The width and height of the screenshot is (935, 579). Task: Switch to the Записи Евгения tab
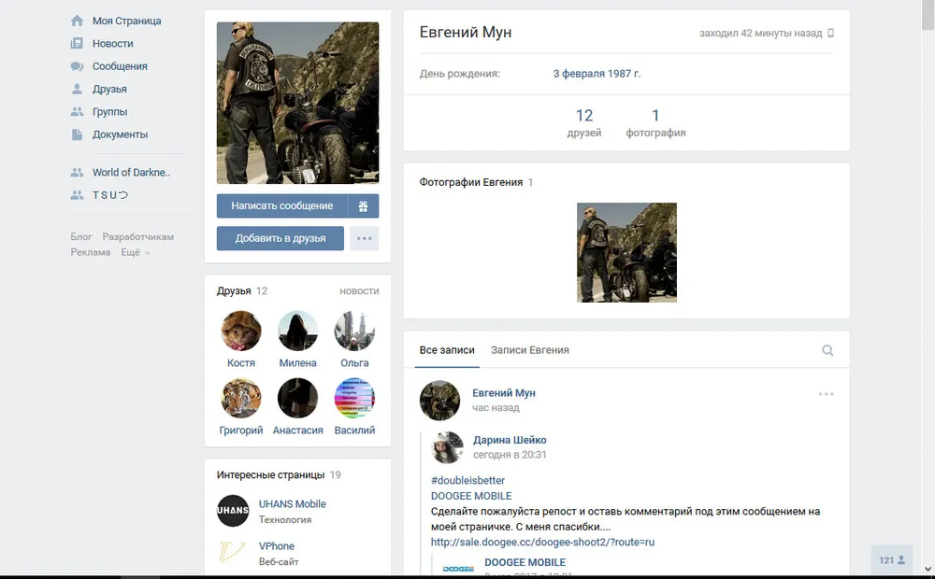[529, 350]
